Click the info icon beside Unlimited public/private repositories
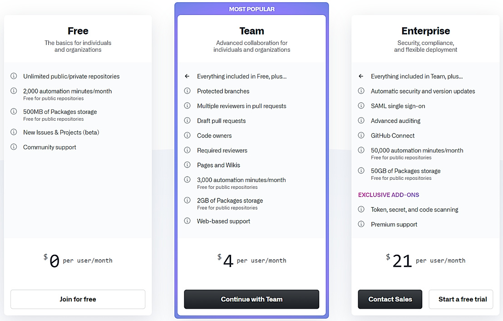 14,76
